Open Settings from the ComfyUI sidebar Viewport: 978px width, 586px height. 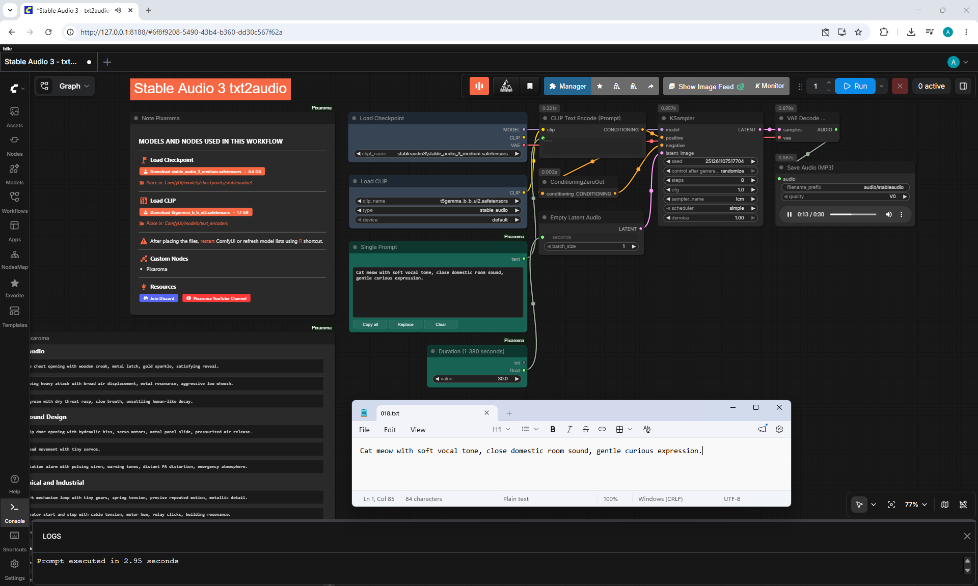click(14, 570)
